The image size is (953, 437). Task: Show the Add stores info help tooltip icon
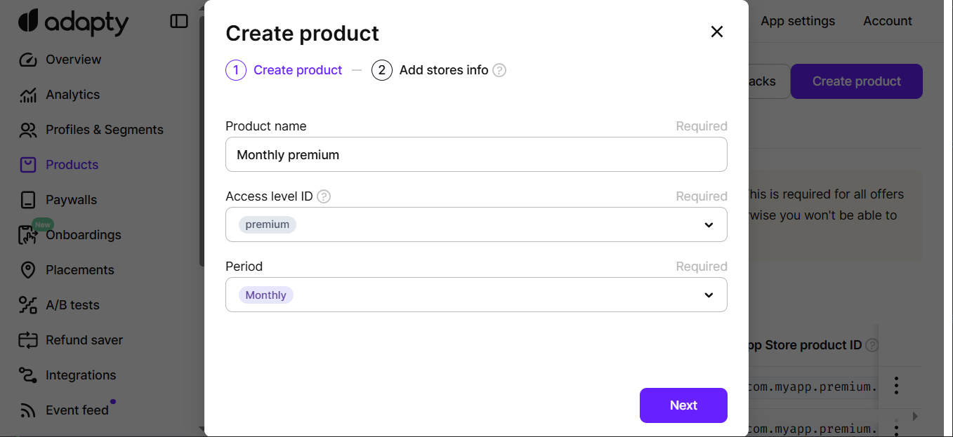(499, 70)
